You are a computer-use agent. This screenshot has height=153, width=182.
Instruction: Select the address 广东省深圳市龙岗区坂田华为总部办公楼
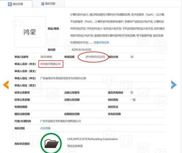pyautogui.click(x=63, y=78)
